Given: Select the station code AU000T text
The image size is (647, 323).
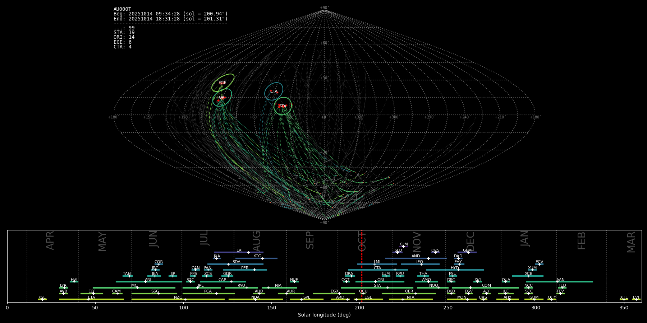Looking at the screenshot, I should coord(123,9).
